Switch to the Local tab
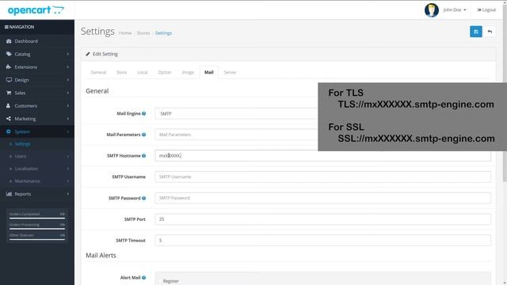Viewport: 507px width, 285px height. (143, 72)
